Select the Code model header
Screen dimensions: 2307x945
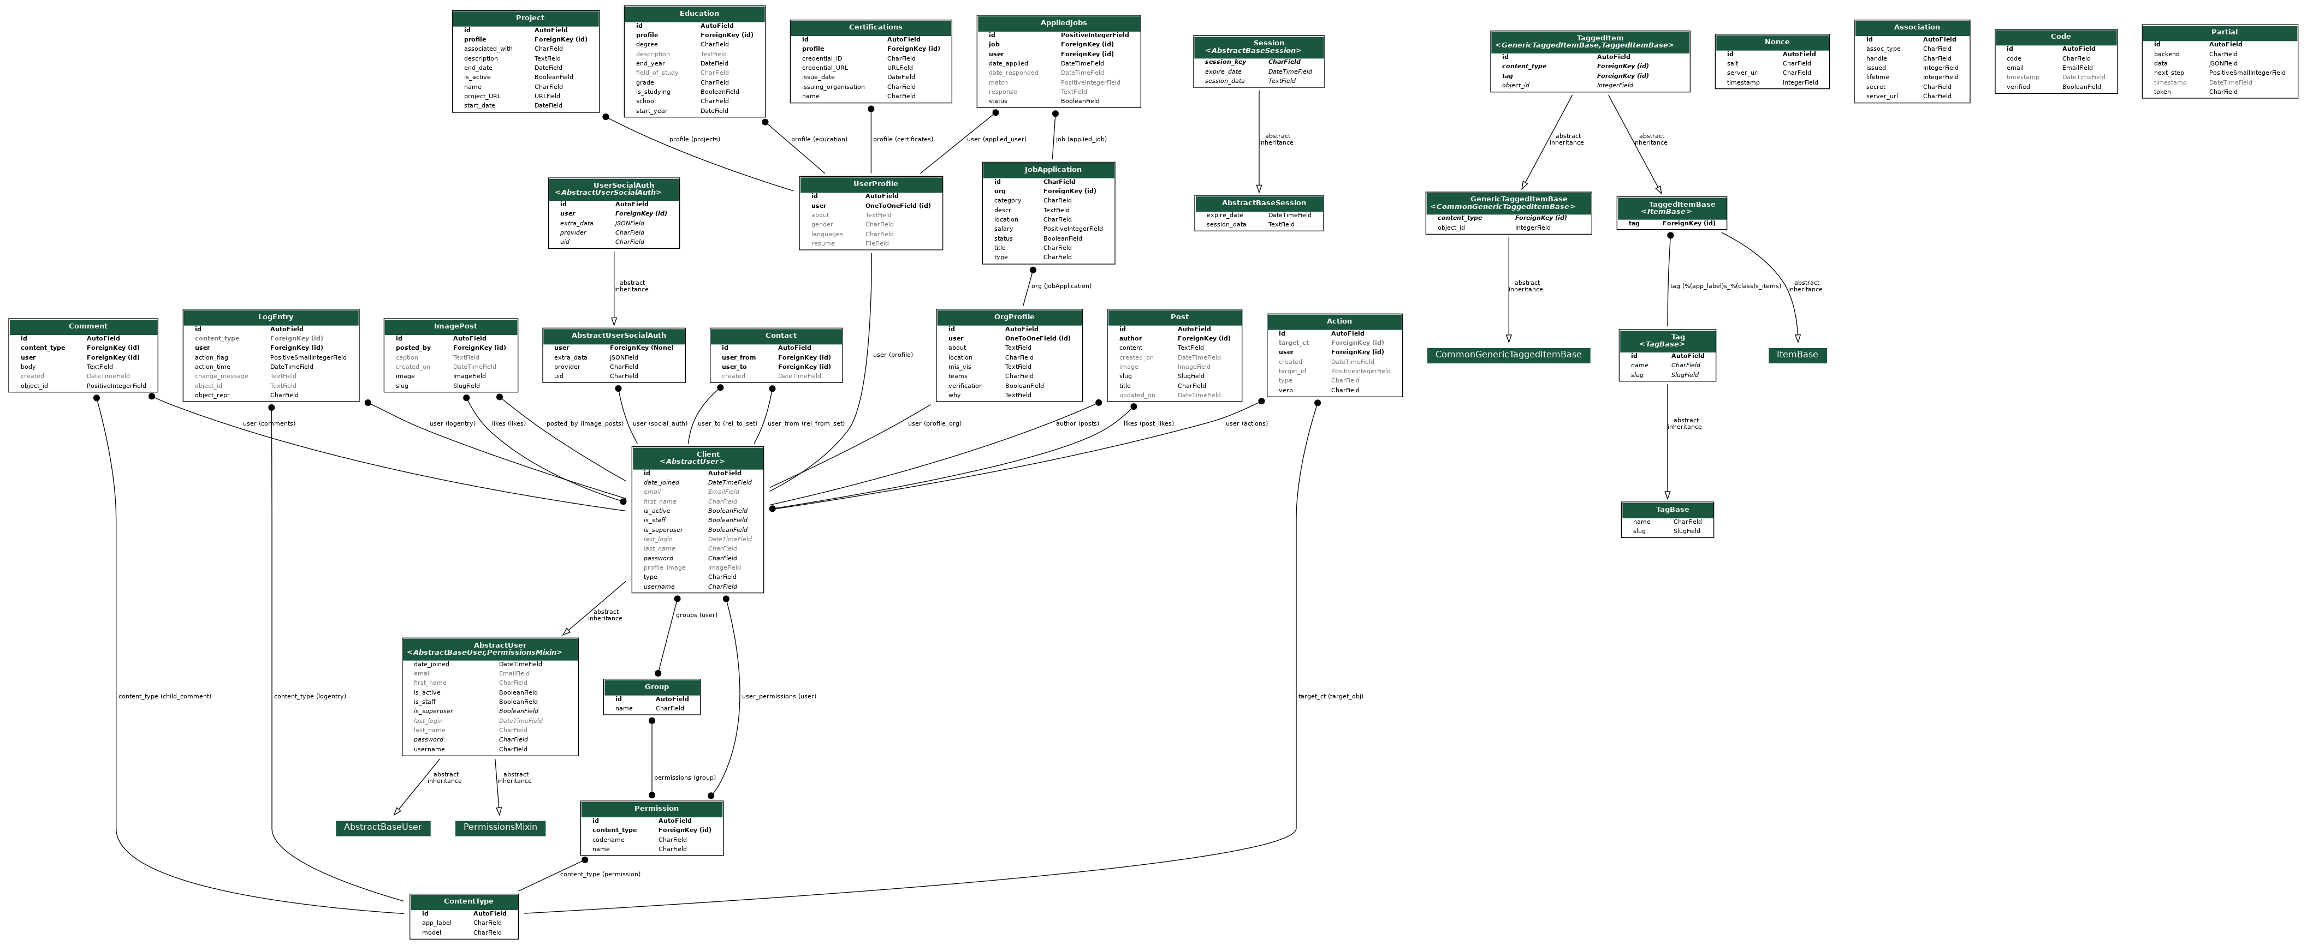(x=2056, y=37)
